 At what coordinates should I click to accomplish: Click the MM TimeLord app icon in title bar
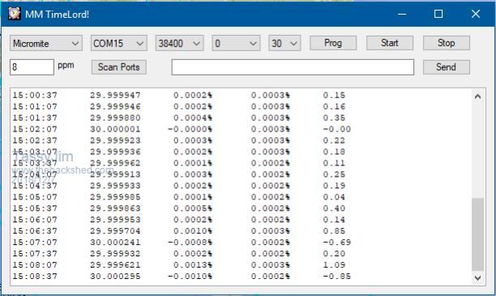15,14
